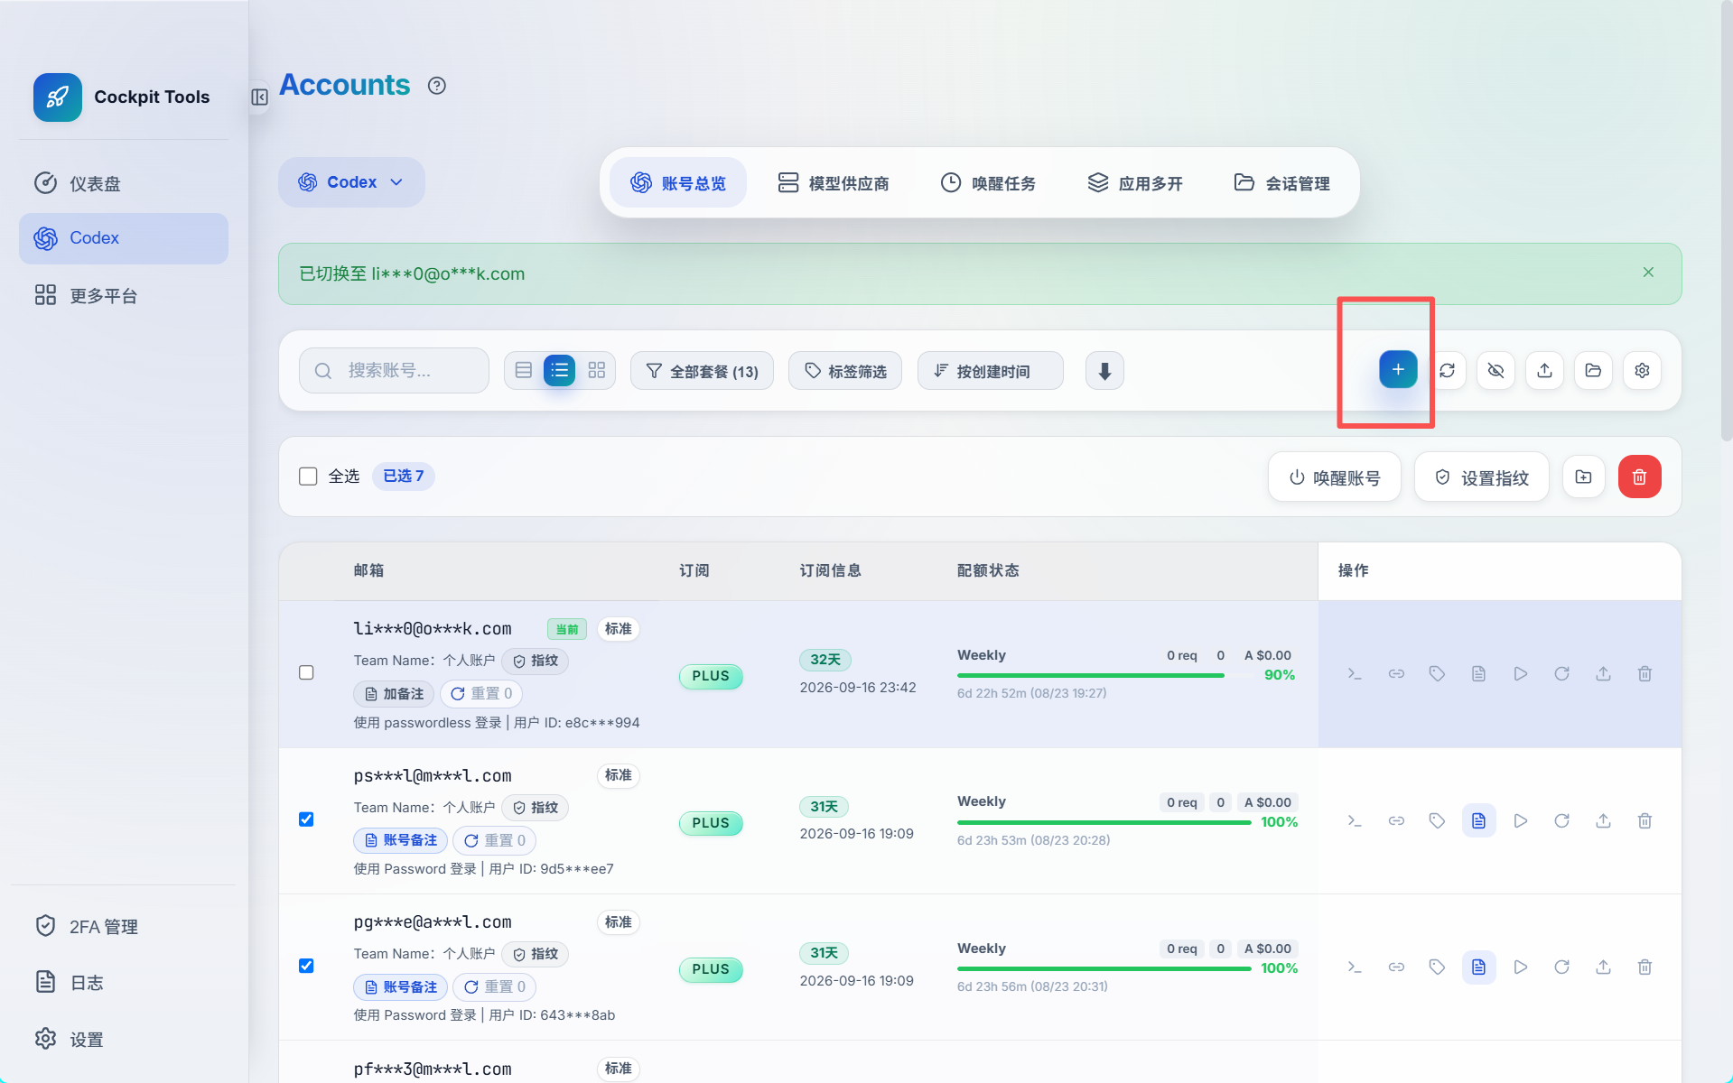Open the 按创建时间 sort dropdown

990,371
